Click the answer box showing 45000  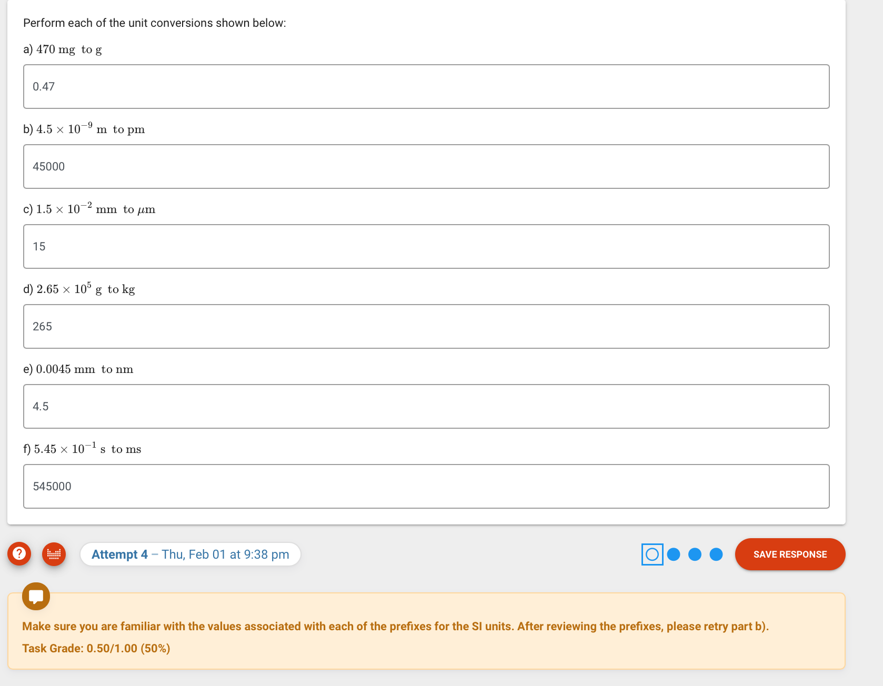click(426, 166)
